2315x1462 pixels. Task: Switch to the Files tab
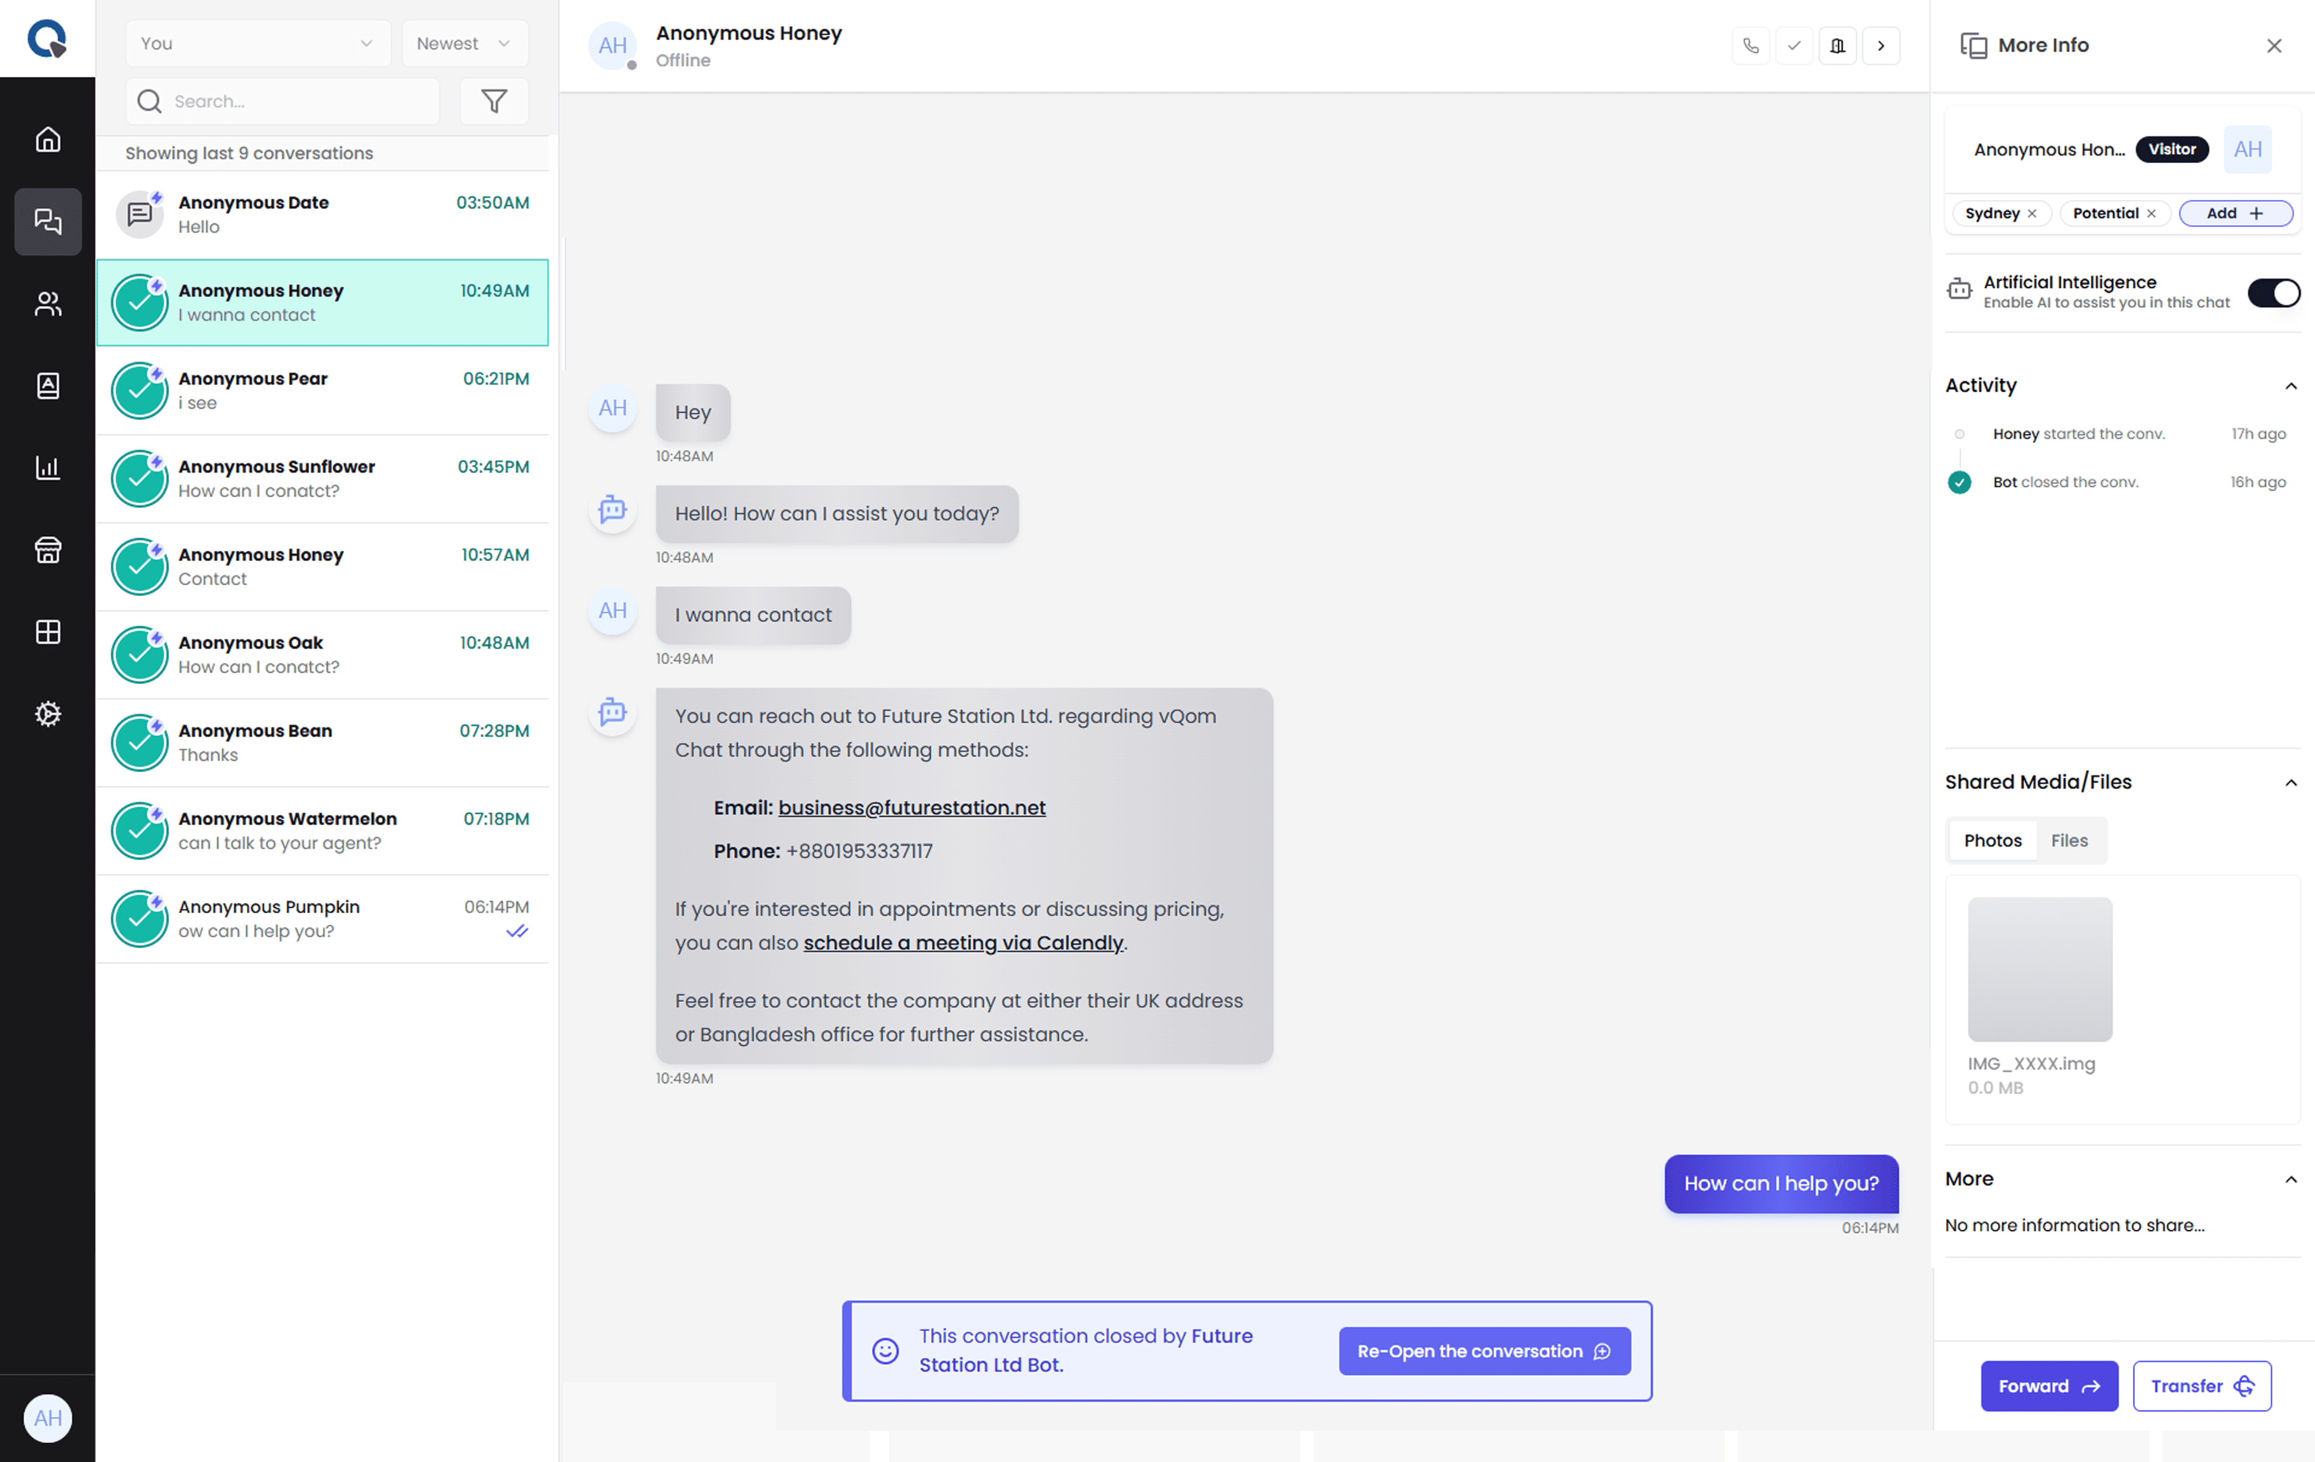click(x=2069, y=840)
